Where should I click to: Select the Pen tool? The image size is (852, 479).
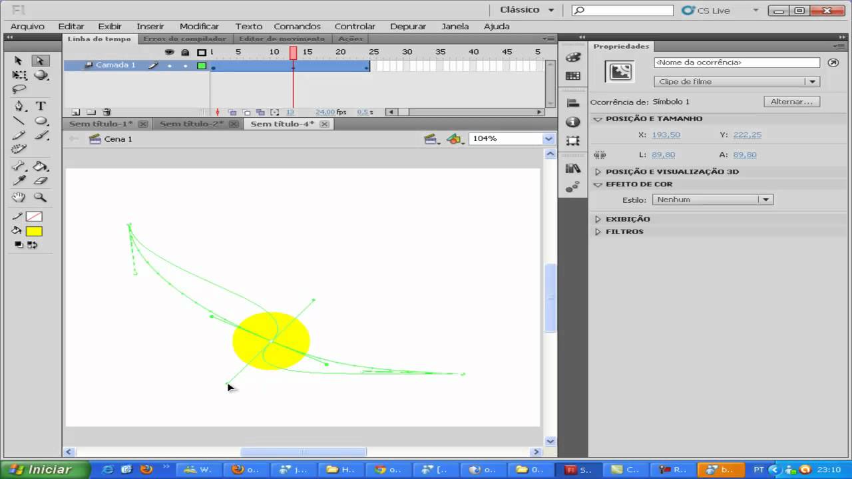(x=19, y=106)
